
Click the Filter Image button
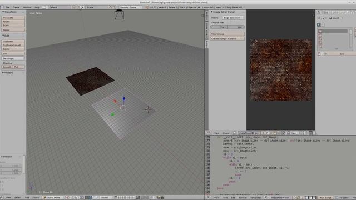228,34
